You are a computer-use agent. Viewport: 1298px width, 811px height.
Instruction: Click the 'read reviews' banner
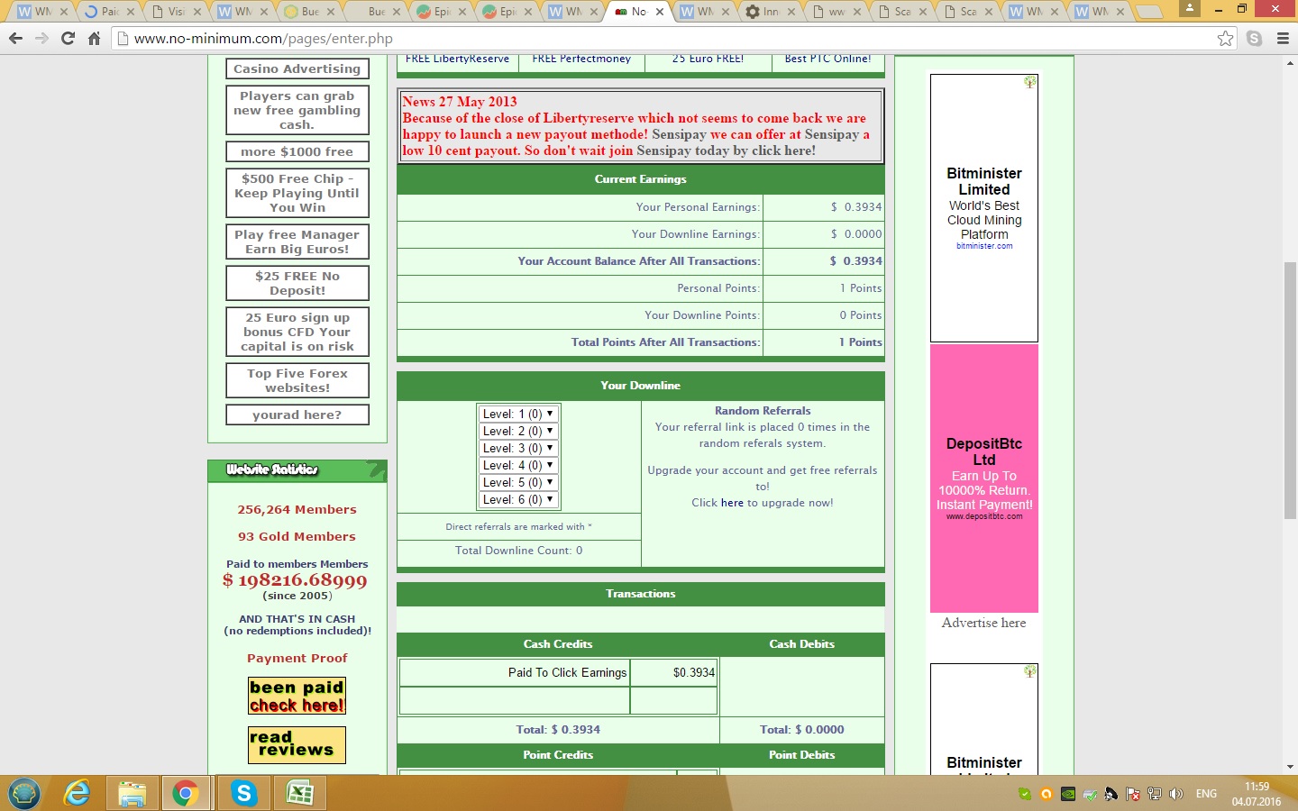297,745
